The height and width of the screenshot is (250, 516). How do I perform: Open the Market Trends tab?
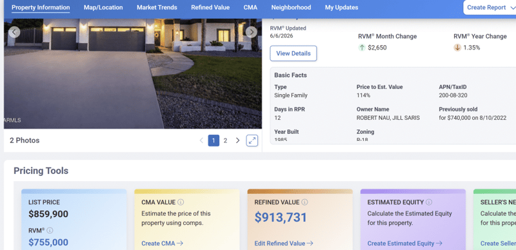tap(157, 7)
